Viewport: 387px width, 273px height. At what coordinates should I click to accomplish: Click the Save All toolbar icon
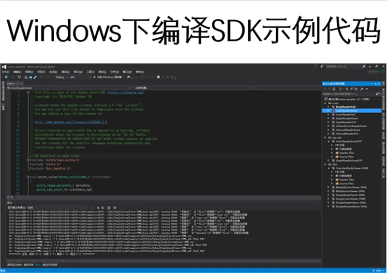[35, 77]
